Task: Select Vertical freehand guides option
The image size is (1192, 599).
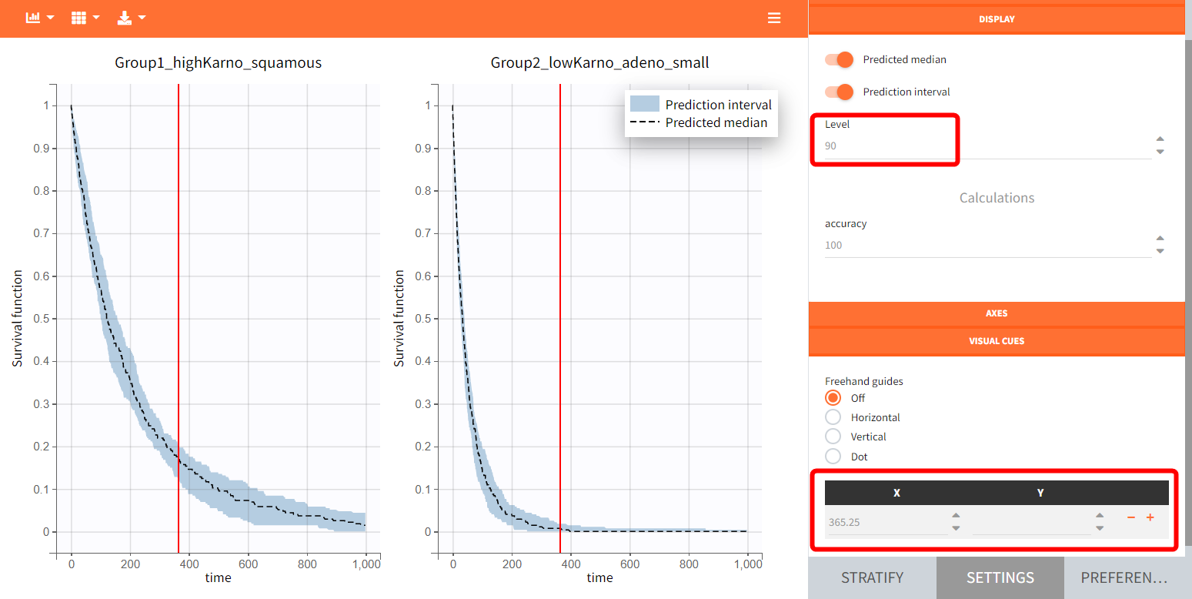Action: 833,437
